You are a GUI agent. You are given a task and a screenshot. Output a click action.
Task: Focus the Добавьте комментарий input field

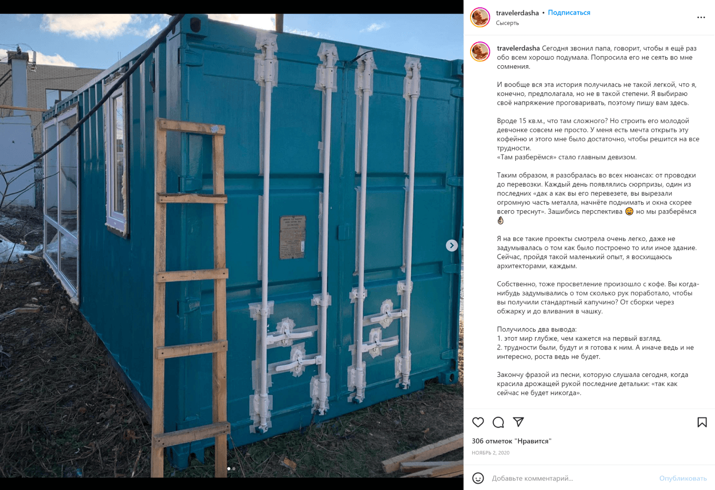pos(571,478)
